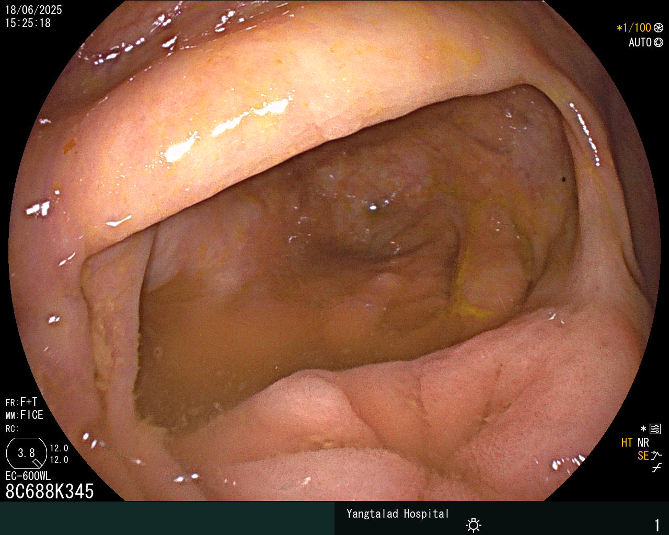Image resolution: width=669 pixels, height=535 pixels.
Task: Click the settings sliders icon
Action: pos(655,429)
